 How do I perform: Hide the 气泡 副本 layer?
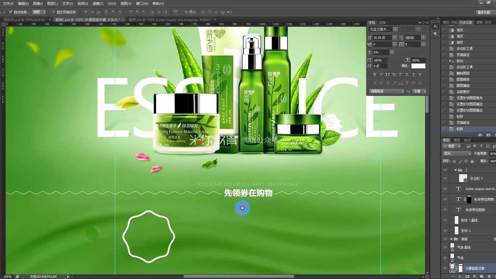coord(445,247)
